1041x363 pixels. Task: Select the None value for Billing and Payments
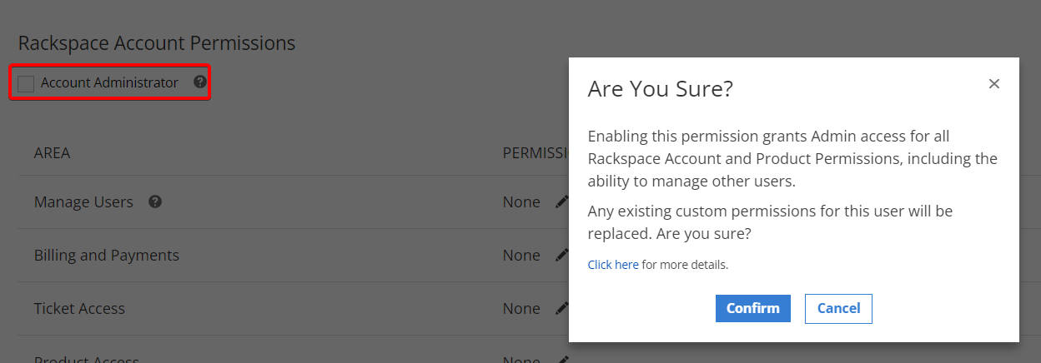click(x=521, y=256)
